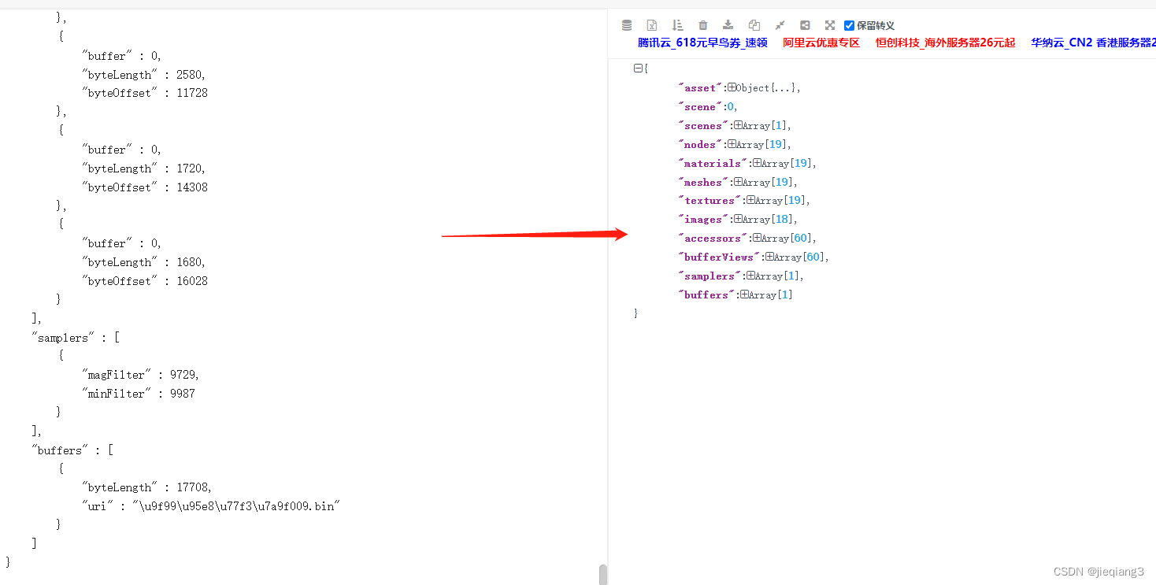Expand the "meshes" Array[19] node
Viewport: 1156px width, 585px height.
click(x=738, y=182)
